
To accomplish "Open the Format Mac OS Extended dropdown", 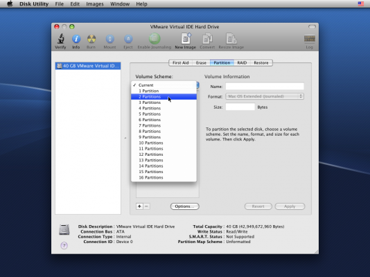I will coord(265,96).
